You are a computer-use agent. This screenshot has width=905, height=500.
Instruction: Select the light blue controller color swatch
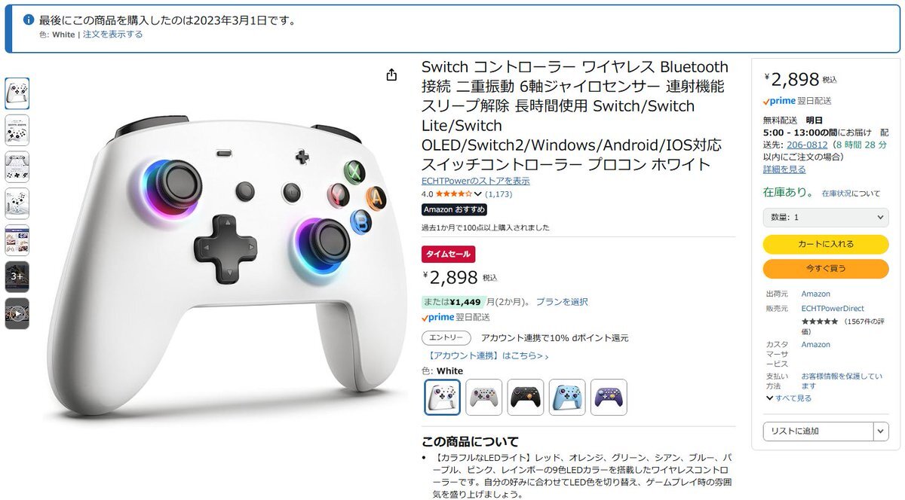tap(567, 397)
